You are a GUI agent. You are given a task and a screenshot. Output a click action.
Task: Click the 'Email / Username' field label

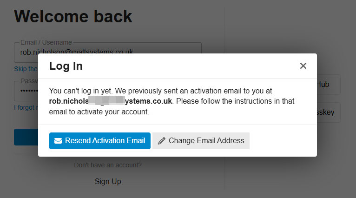pos(46,42)
